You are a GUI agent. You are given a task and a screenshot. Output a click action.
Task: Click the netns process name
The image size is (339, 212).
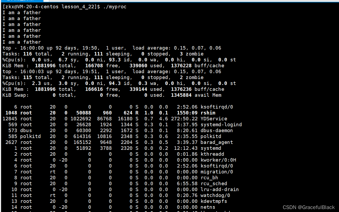click(x=208, y=207)
